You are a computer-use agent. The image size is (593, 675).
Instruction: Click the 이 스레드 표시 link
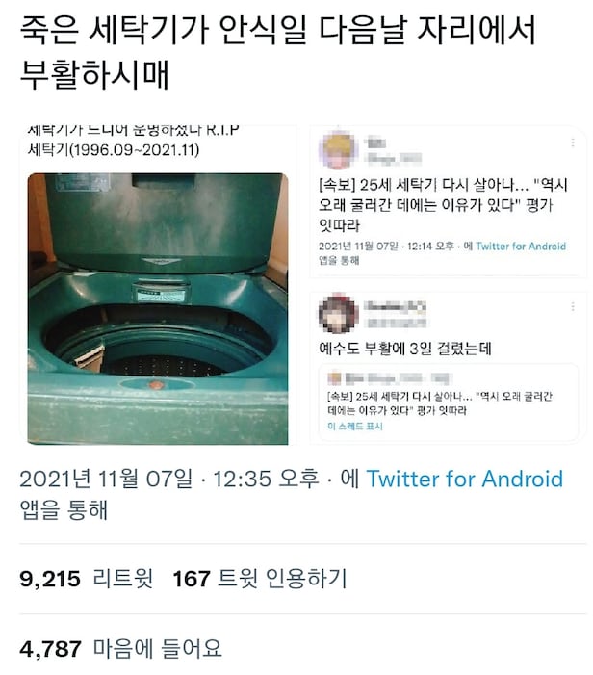click(x=355, y=427)
